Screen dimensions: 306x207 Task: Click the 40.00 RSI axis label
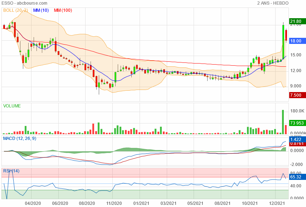pyautogui.click(x=296, y=186)
